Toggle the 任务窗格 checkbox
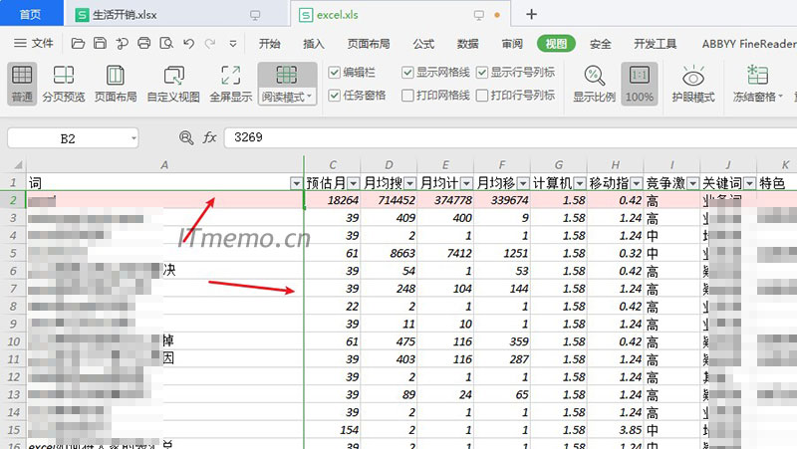 pyautogui.click(x=334, y=95)
